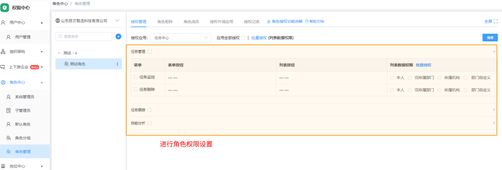This screenshot has height=170, width=502.
Task: Check the 任务删除 menu checkbox
Action: point(136,89)
